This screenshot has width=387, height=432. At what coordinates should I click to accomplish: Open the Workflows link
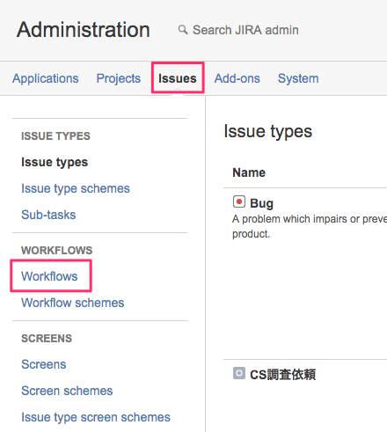(x=49, y=276)
